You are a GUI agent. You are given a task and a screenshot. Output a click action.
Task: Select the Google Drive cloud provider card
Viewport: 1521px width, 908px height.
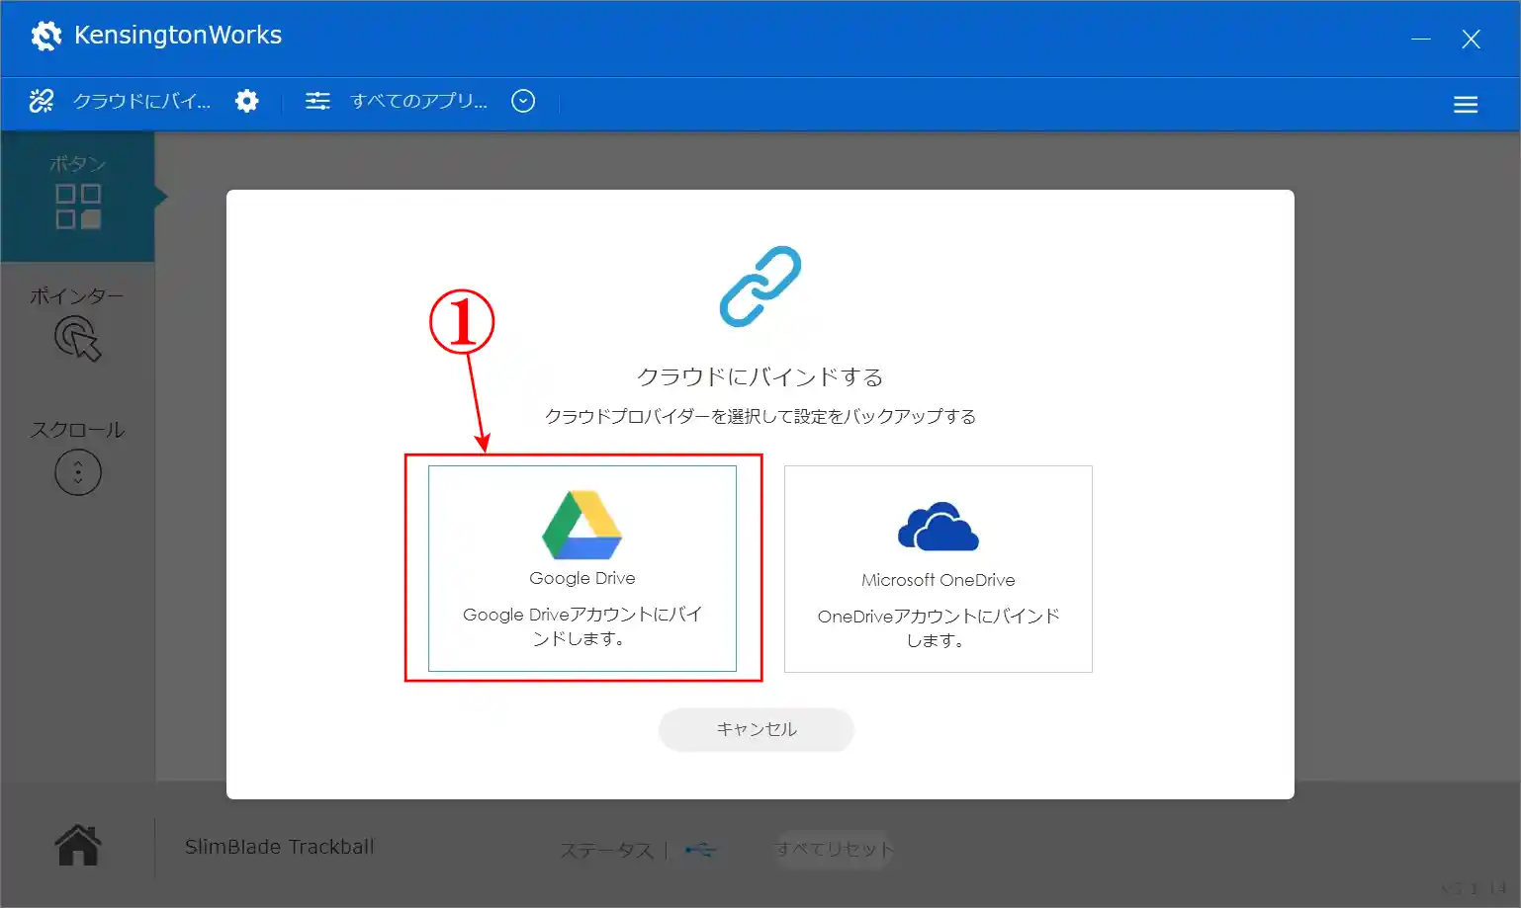click(582, 568)
